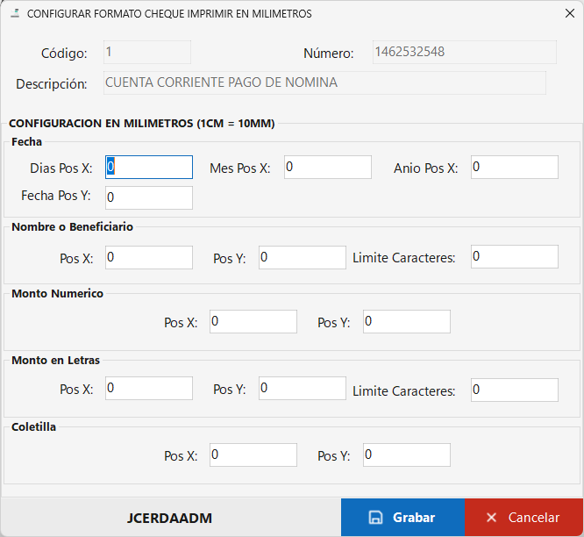Click the floppy disk icon on Grabar
The width and height of the screenshot is (584, 537).
click(x=375, y=517)
